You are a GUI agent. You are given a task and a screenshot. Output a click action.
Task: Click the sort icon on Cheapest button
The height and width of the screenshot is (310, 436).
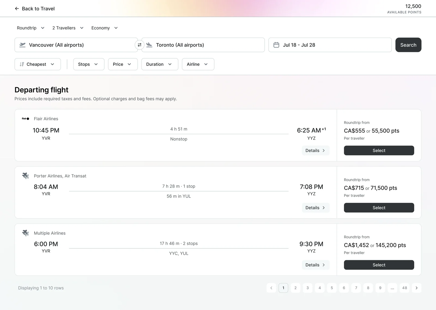pyautogui.click(x=22, y=64)
